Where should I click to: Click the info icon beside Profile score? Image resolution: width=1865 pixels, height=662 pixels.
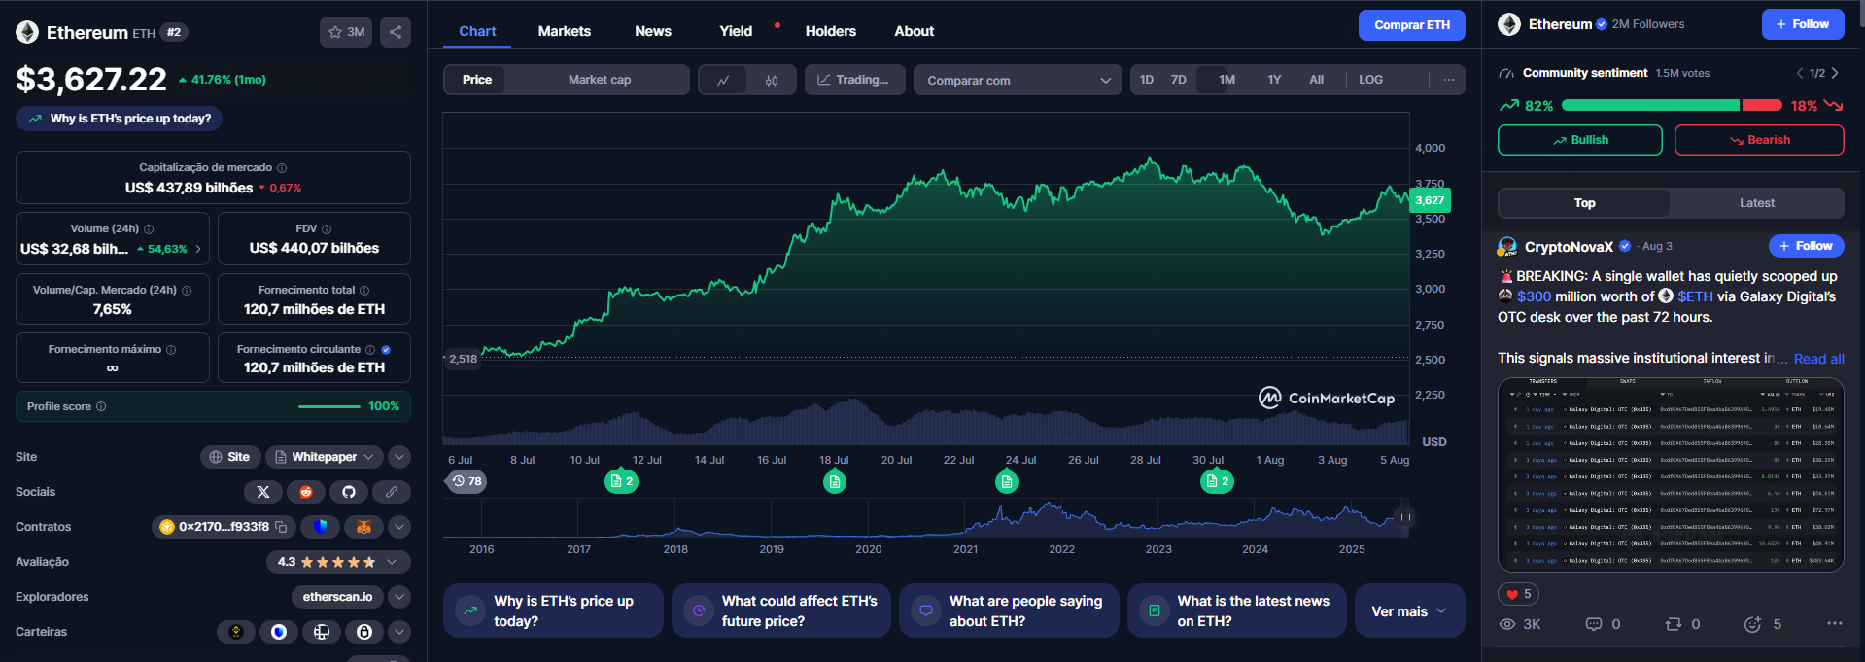point(101,406)
